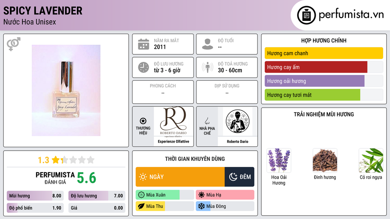
Task: Click the yellow Hương cam chanh bar
Action: (x=324, y=53)
